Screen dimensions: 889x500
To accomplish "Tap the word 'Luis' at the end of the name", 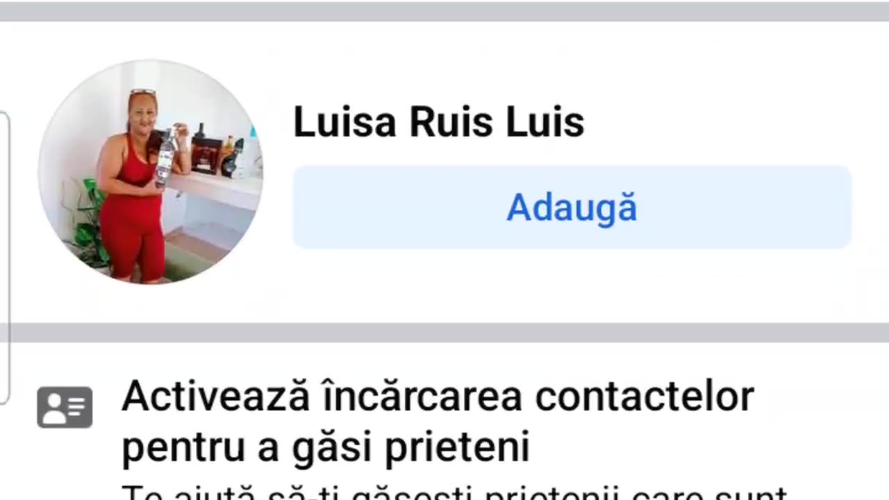I will click(x=545, y=122).
